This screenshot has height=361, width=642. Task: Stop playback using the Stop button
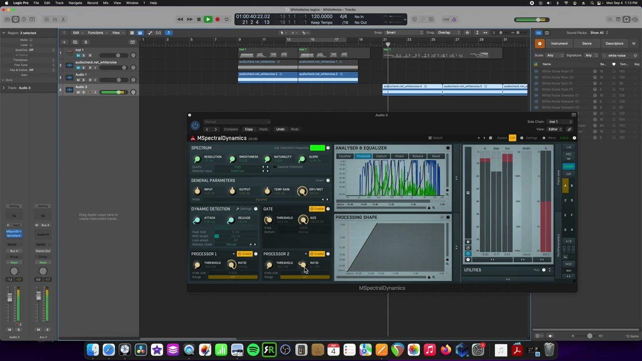tap(199, 20)
